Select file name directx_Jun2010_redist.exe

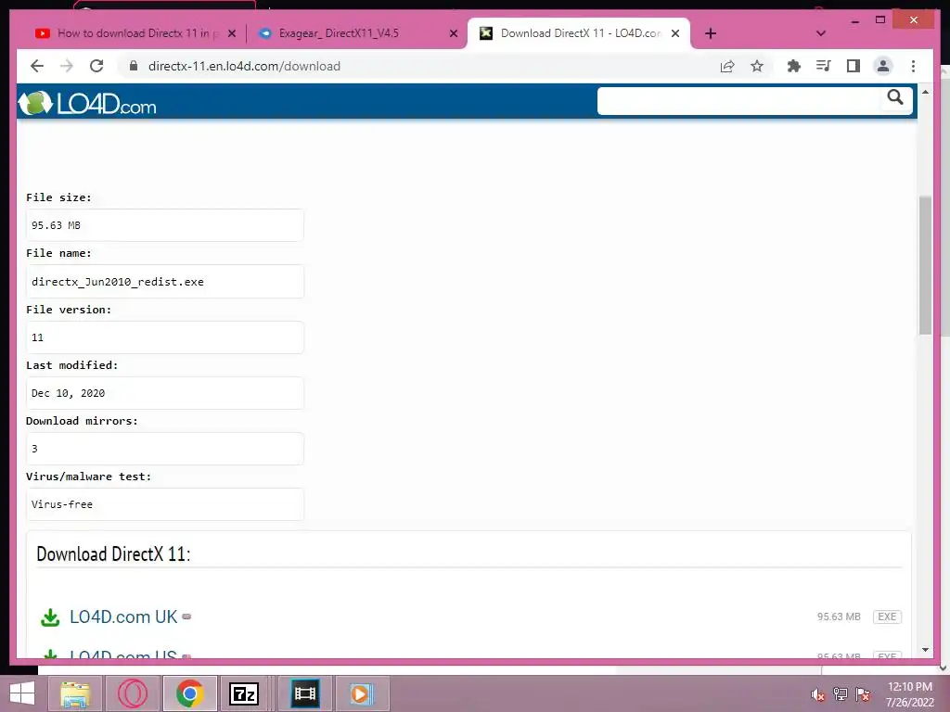pos(165,282)
